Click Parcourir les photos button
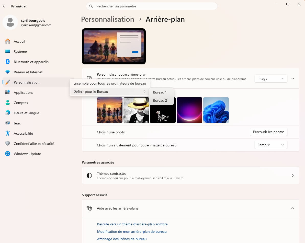Image resolution: width=305 pixels, height=243 pixels. [269, 132]
